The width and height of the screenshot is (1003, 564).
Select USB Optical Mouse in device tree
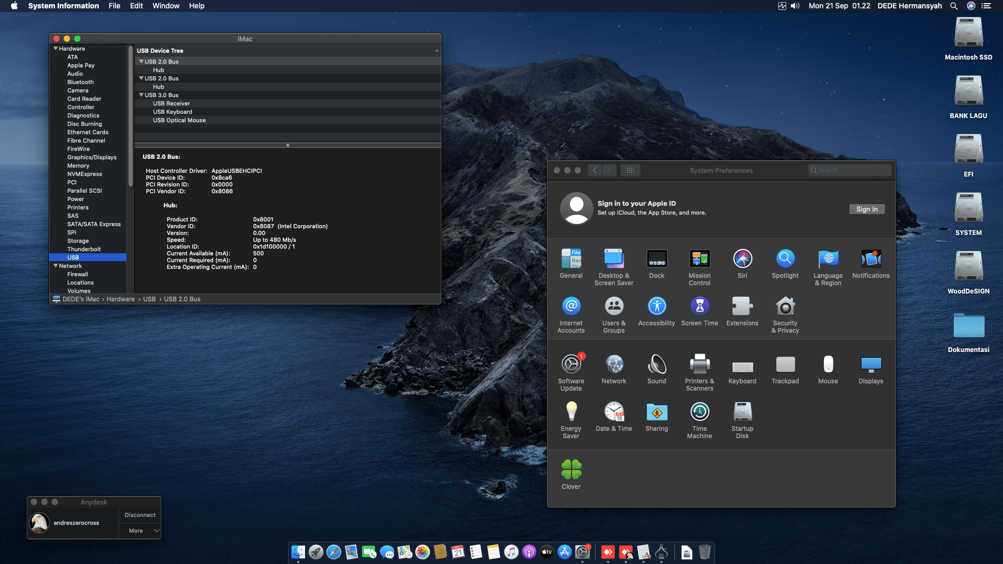tap(179, 120)
